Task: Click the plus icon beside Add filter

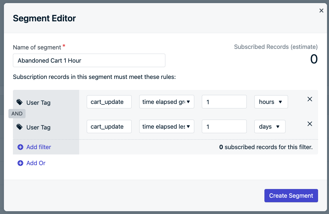Action: pyautogui.click(x=20, y=147)
